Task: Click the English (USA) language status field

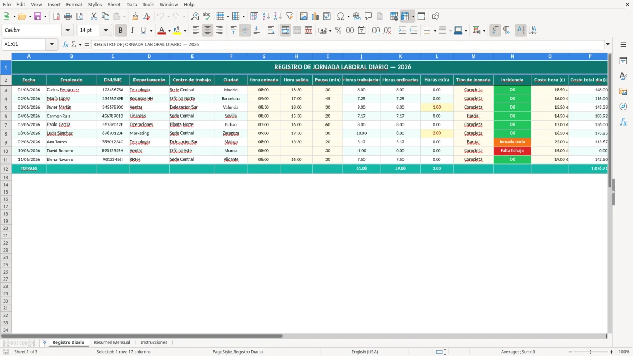Action: [365, 352]
